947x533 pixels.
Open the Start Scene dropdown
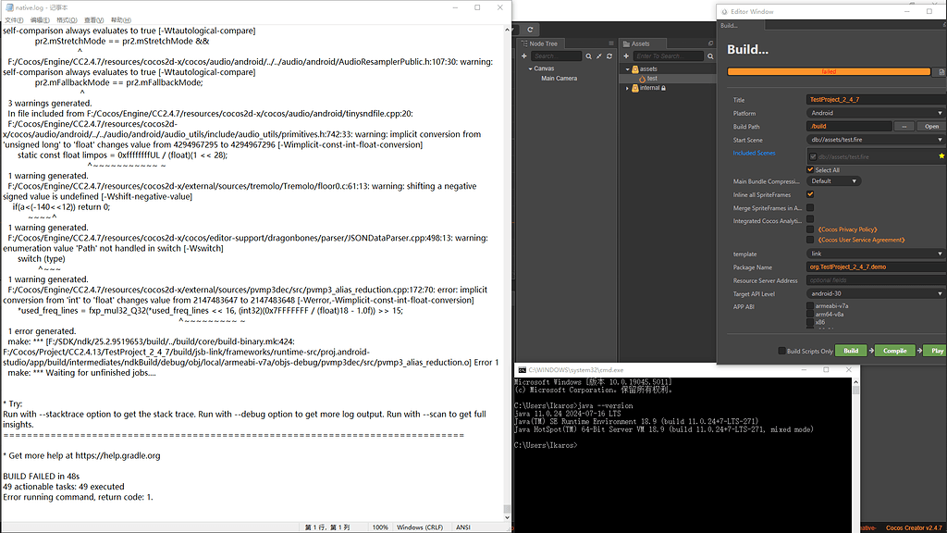[876, 140]
